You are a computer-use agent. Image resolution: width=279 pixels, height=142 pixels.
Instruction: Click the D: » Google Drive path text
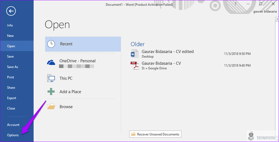(x=154, y=68)
